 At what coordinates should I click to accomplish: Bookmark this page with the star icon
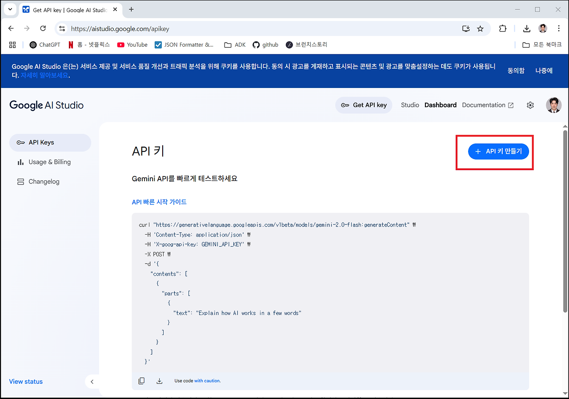click(480, 28)
